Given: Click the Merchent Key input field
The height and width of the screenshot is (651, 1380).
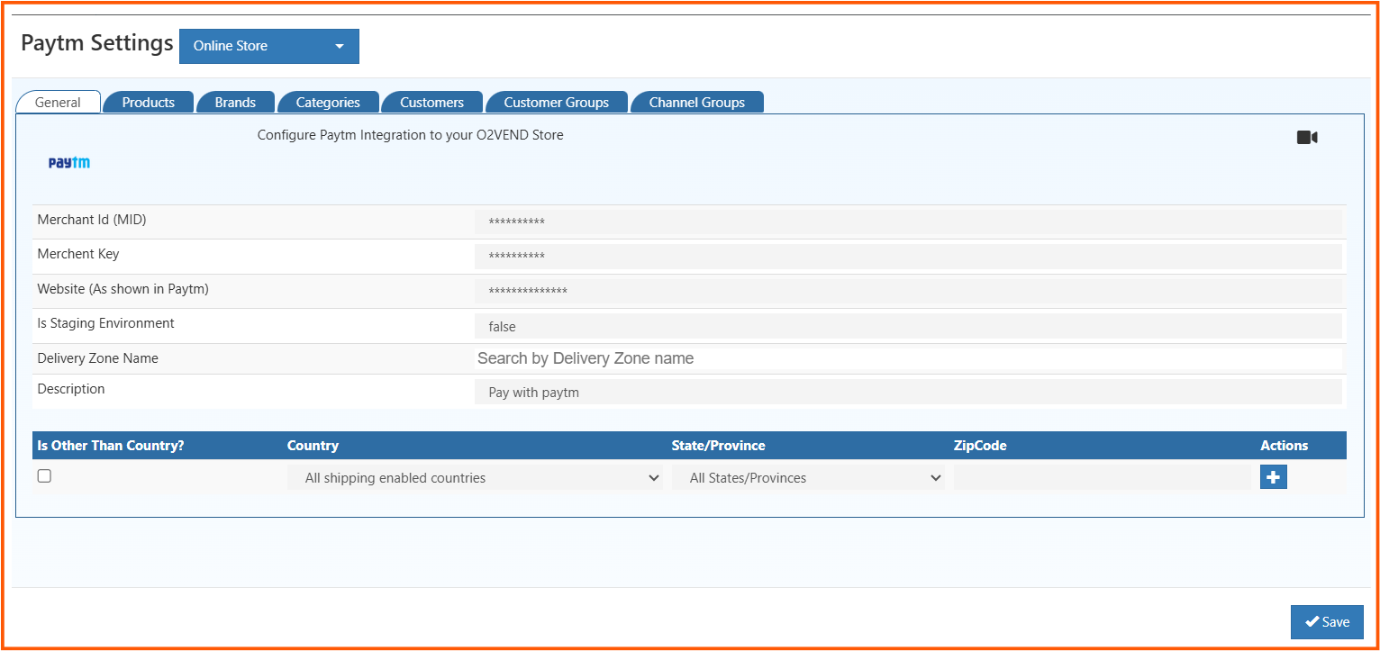Looking at the screenshot, I should (907, 257).
